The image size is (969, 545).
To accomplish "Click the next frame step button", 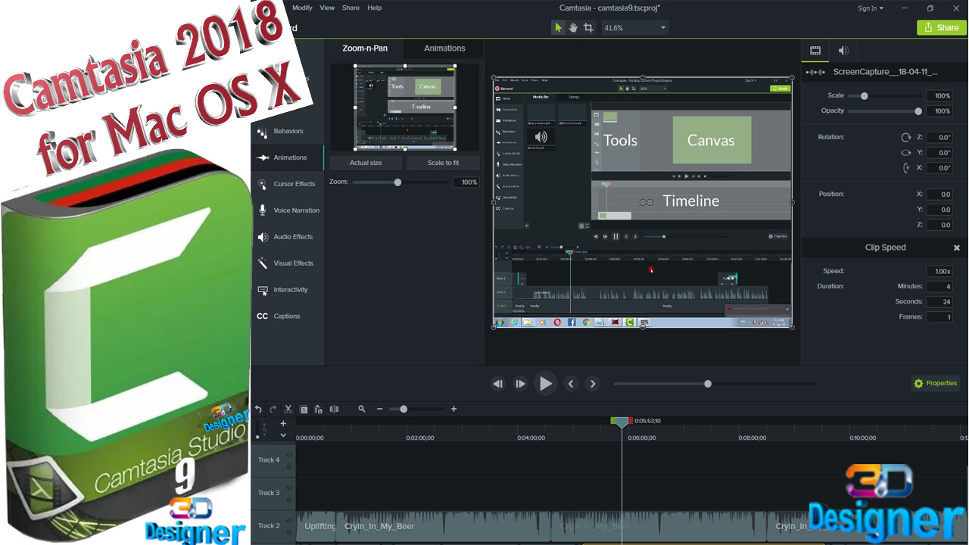I will click(x=519, y=384).
